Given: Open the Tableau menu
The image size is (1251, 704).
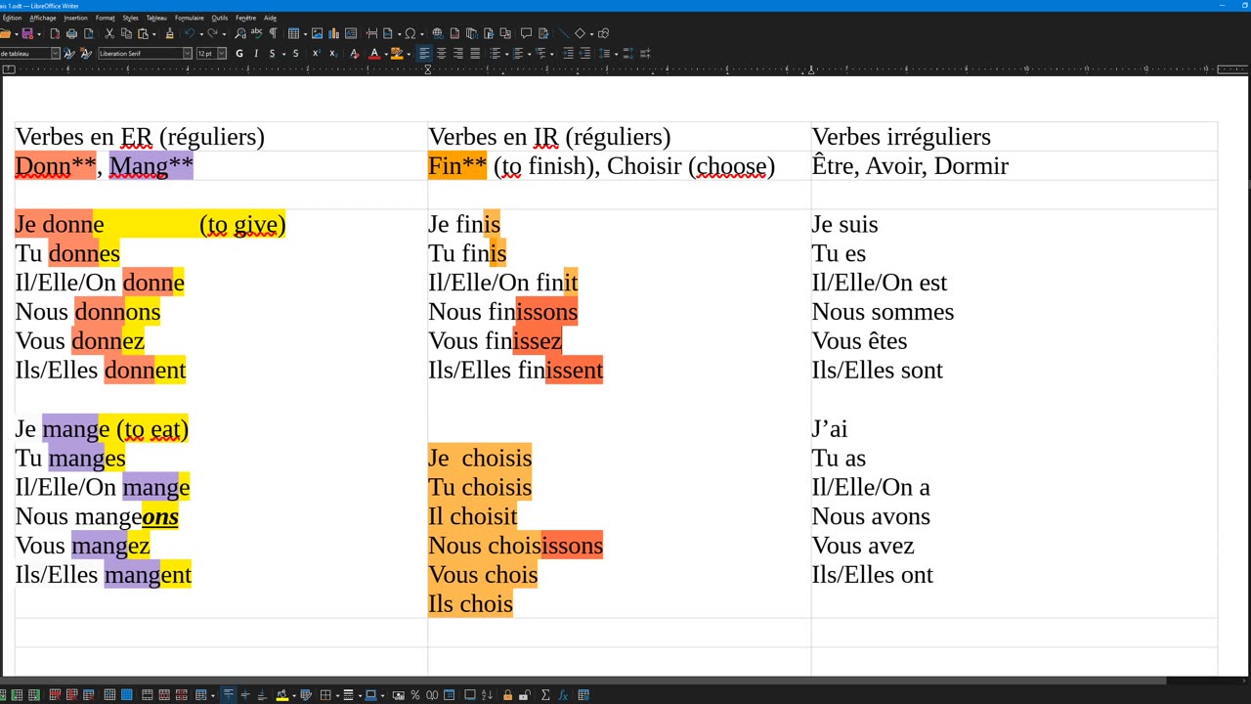Looking at the screenshot, I should pyautogui.click(x=156, y=18).
